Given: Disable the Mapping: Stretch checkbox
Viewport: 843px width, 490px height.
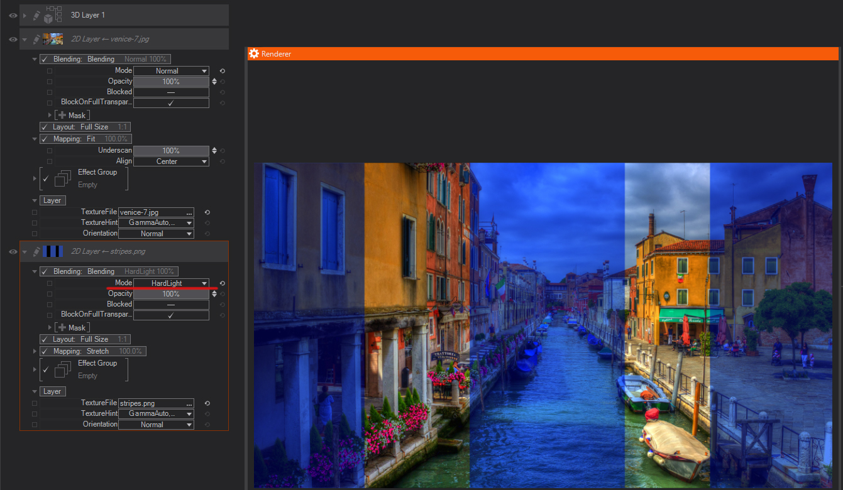Looking at the screenshot, I should coord(45,351).
